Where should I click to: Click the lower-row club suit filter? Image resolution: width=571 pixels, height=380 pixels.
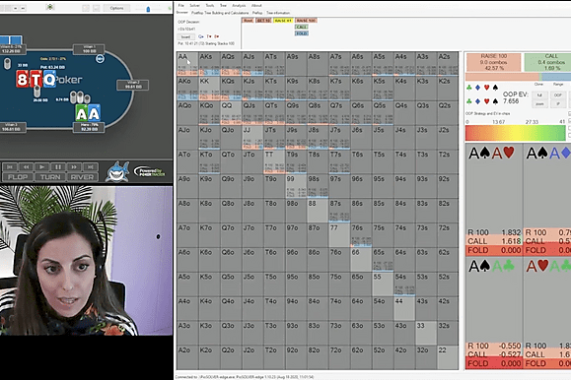pyautogui.click(x=469, y=101)
